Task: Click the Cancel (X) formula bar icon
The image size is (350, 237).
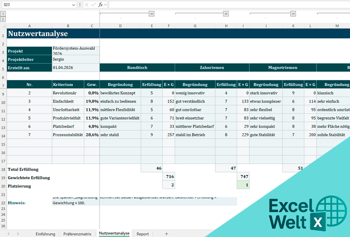Action: (x=86, y=4)
